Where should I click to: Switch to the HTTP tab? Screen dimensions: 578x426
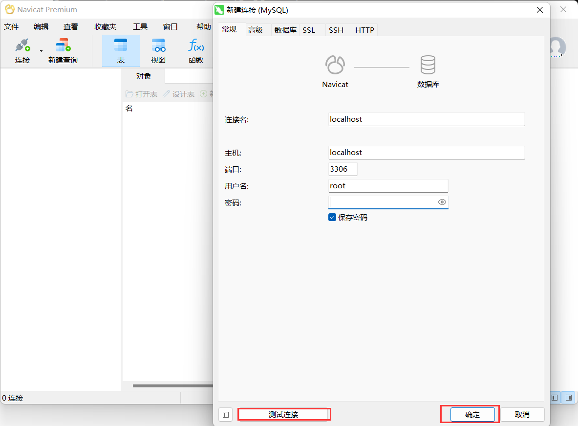365,30
